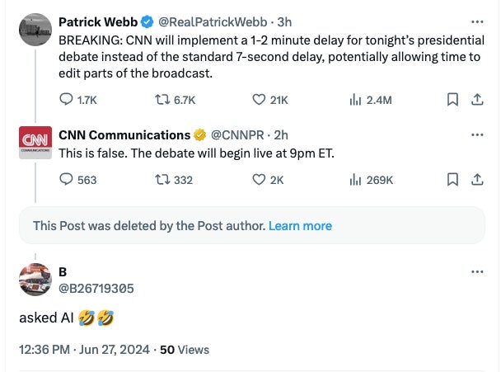This screenshot has width=501, height=372.
Task: Repost the CNN Communications reply
Action: pos(162,179)
